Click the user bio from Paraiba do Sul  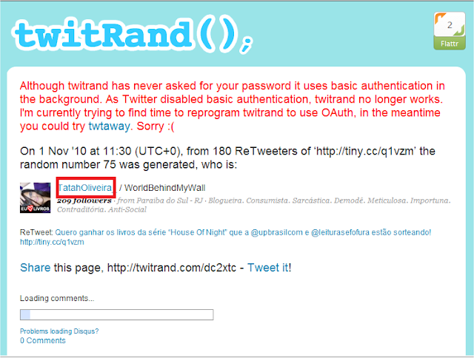253,205
